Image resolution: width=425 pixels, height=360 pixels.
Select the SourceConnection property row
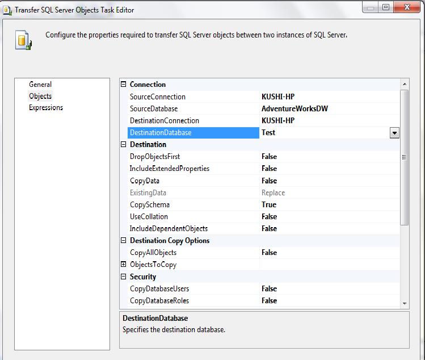point(158,97)
